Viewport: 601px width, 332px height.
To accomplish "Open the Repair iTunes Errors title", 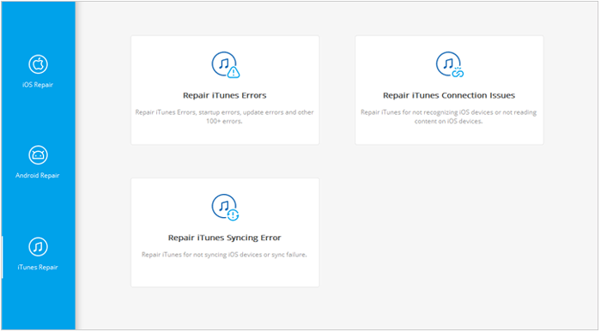I will [x=225, y=95].
